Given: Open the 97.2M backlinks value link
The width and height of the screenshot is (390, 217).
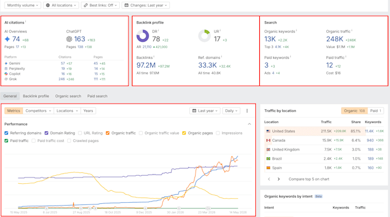Looking at the screenshot, I should coord(146,65).
